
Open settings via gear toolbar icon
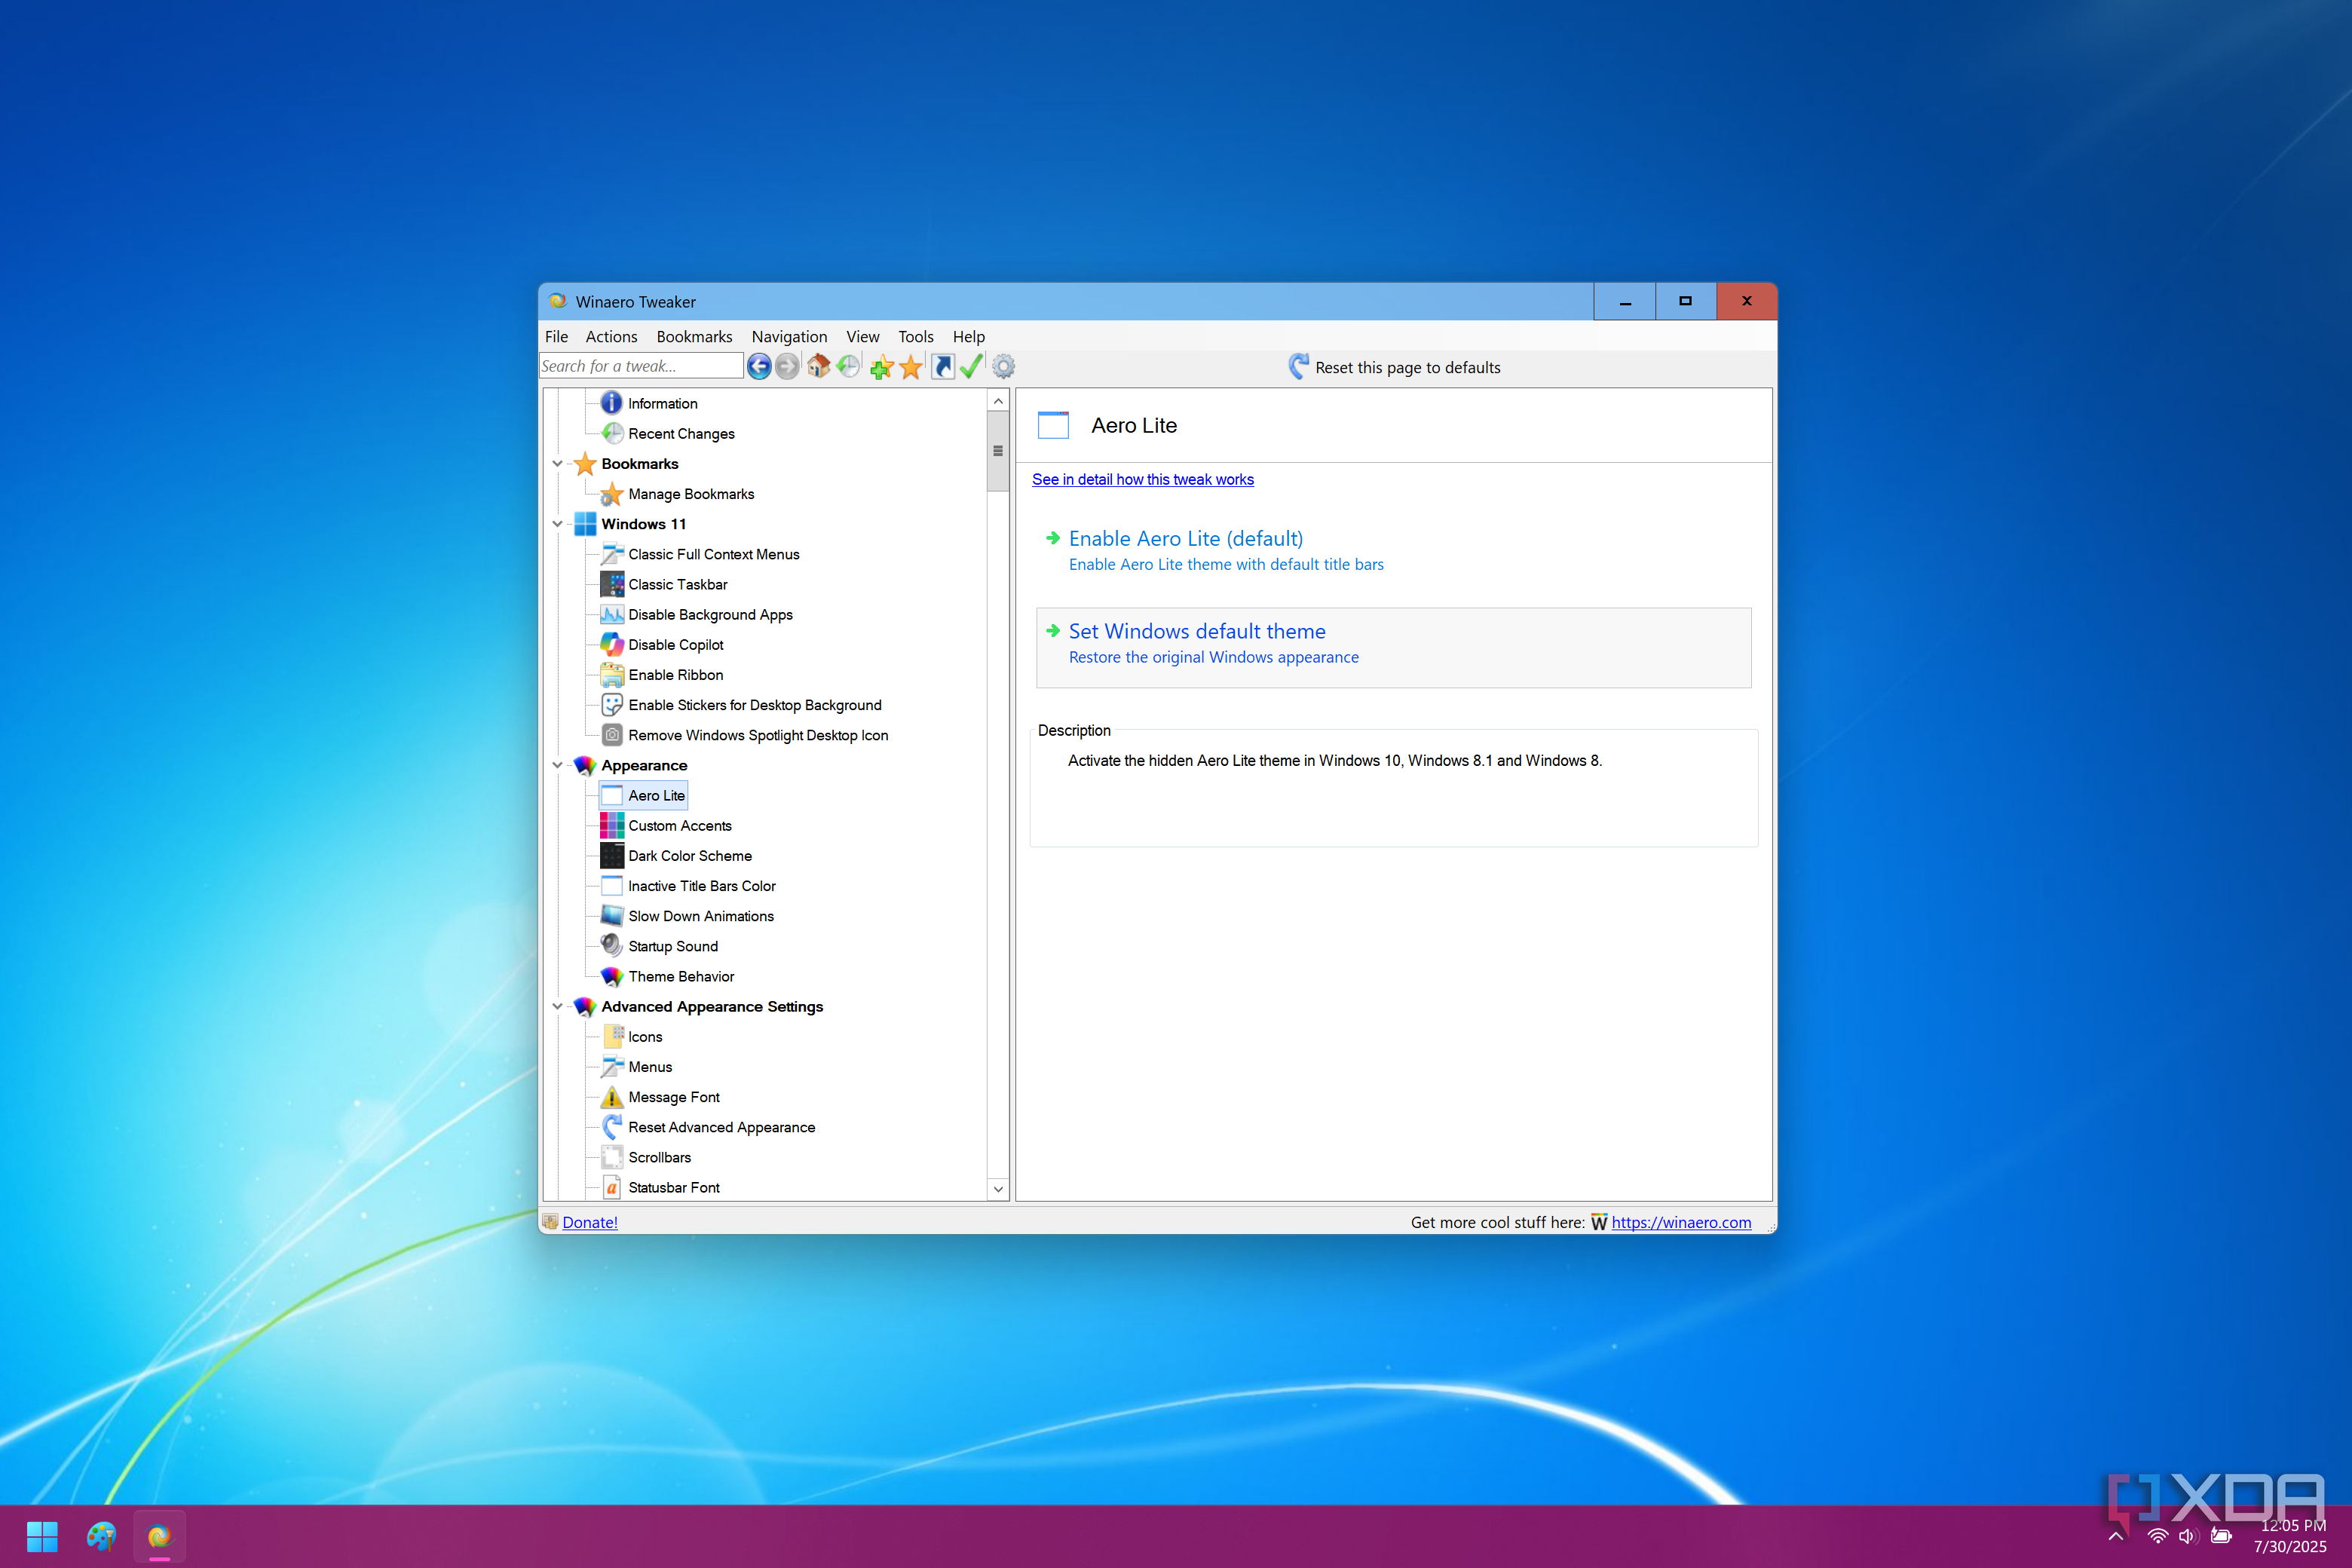pyautogui.click(x=1003, y=367)
